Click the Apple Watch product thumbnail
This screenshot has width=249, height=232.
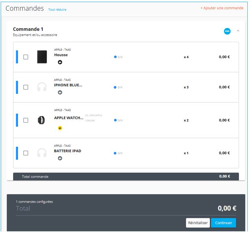coord(41,120)
